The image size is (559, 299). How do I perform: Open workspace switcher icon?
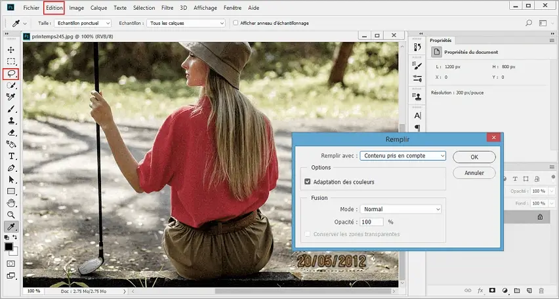[x=543, y=23]
